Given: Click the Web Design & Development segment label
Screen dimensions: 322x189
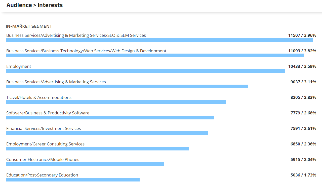Looking at the screenshot, I should 86,51.
